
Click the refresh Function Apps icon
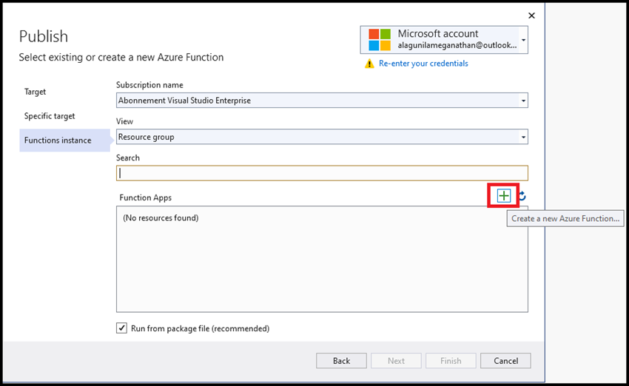[x=522, y=196]
